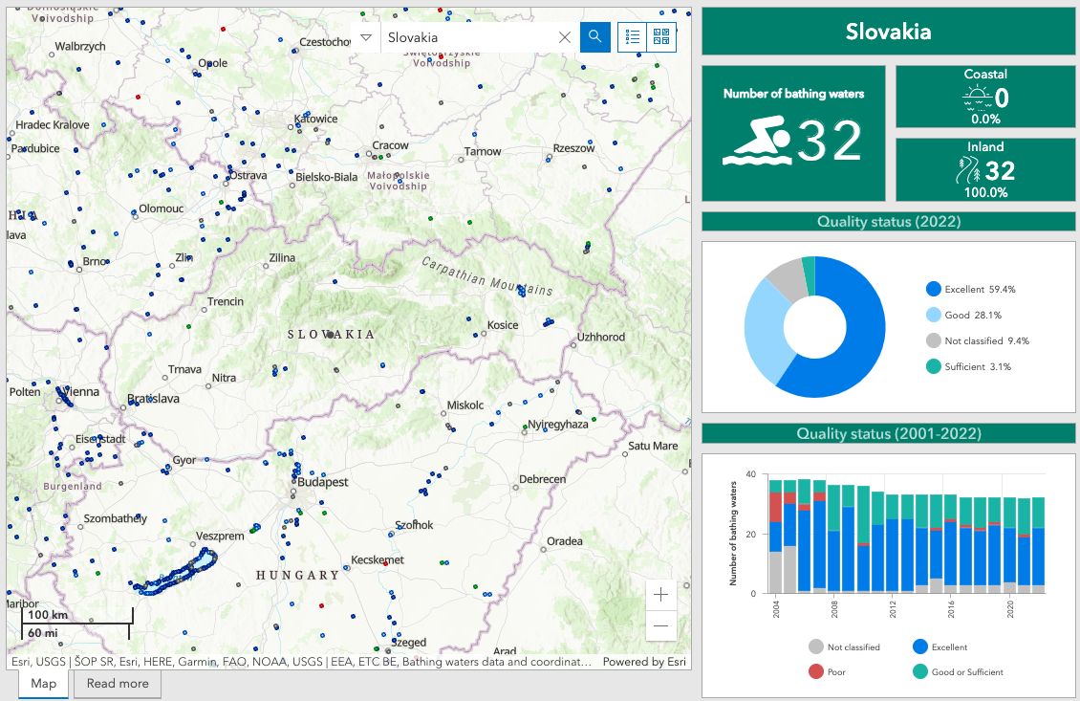Click the Coastal sun and waves icon
The width and height of the screenshot is (1080, 701).
click(x=974, y=97)
